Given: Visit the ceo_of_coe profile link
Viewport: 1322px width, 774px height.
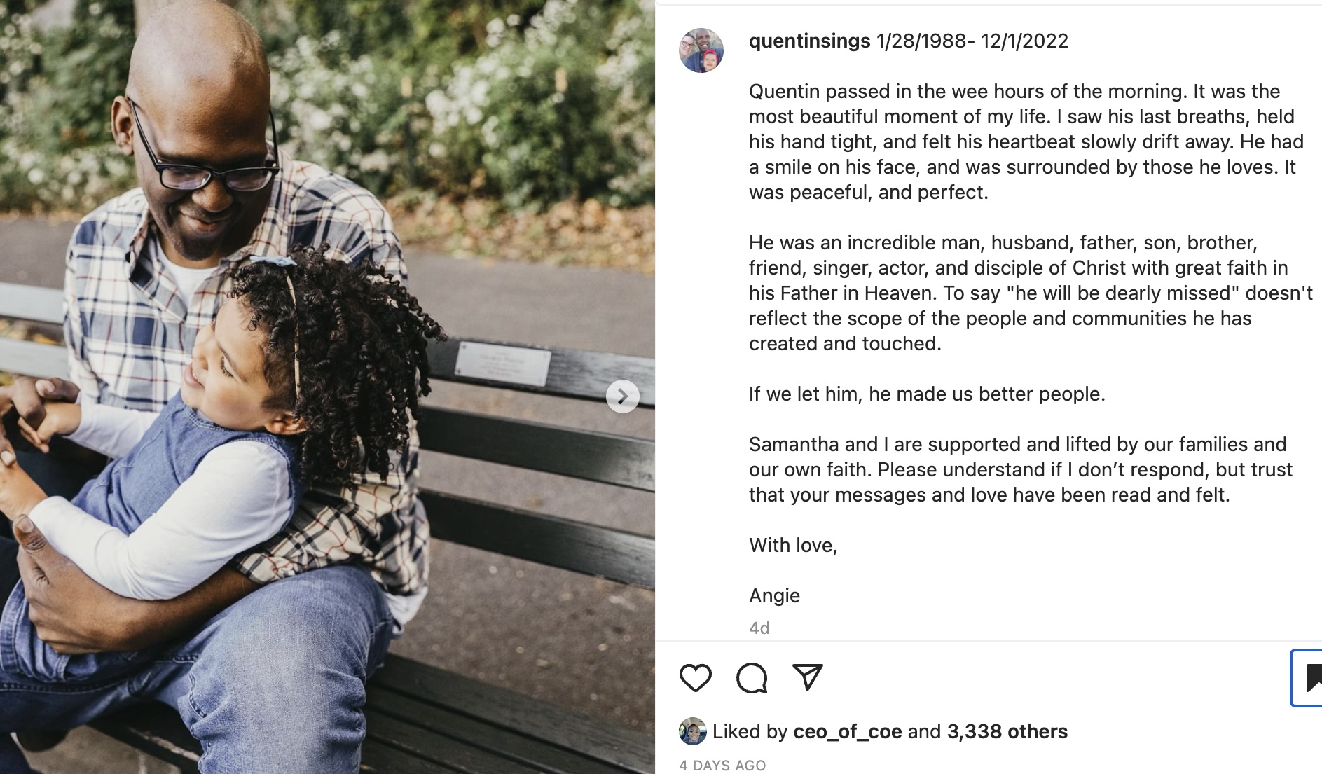Looking at the screenshot, I should coord(847,732).
